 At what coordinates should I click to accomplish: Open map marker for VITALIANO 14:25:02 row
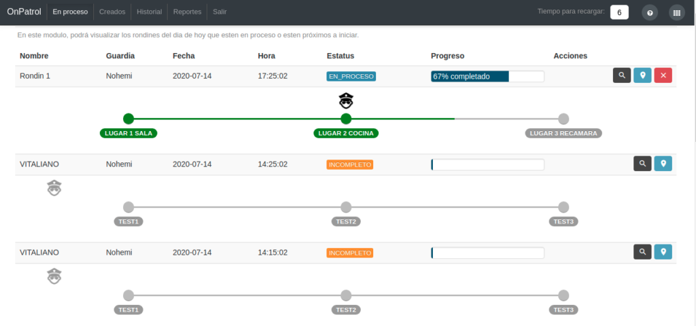663,164
